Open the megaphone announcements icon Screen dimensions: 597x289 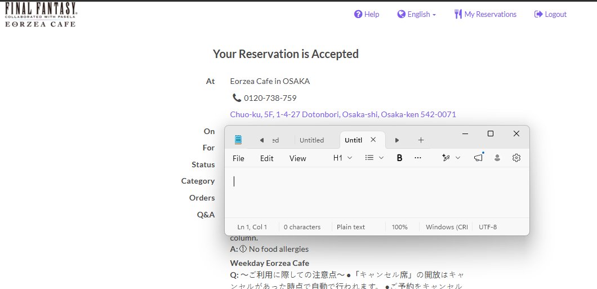pos(478,158)
